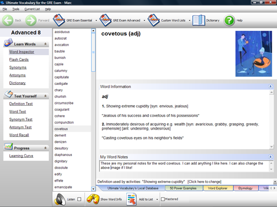The height and width of the screenshot is (207, 277).
Task: Click the Progress chart icon
Action: point(9,146)
